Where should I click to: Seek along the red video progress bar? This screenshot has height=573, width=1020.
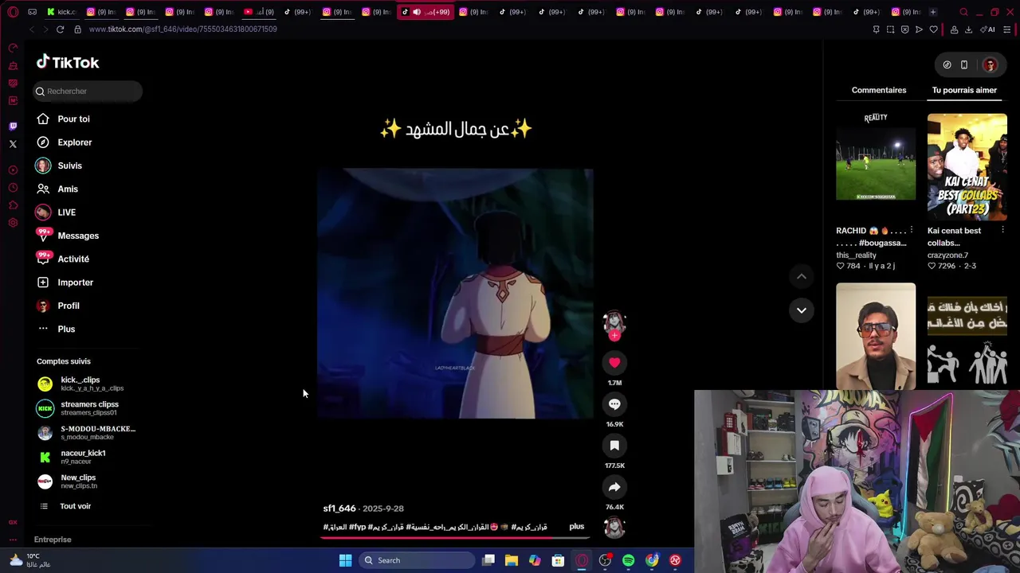(456, 537)
